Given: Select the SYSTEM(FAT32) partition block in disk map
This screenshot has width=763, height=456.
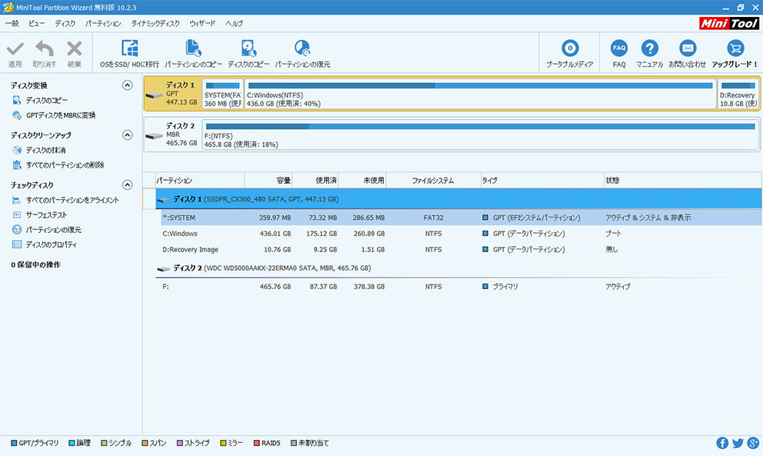Looking at the screenshot, I should point(223,94).
